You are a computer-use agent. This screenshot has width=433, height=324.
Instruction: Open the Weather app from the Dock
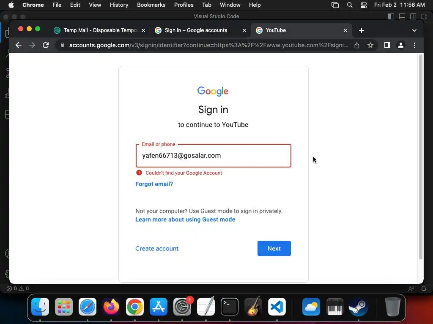pos(311,307)
